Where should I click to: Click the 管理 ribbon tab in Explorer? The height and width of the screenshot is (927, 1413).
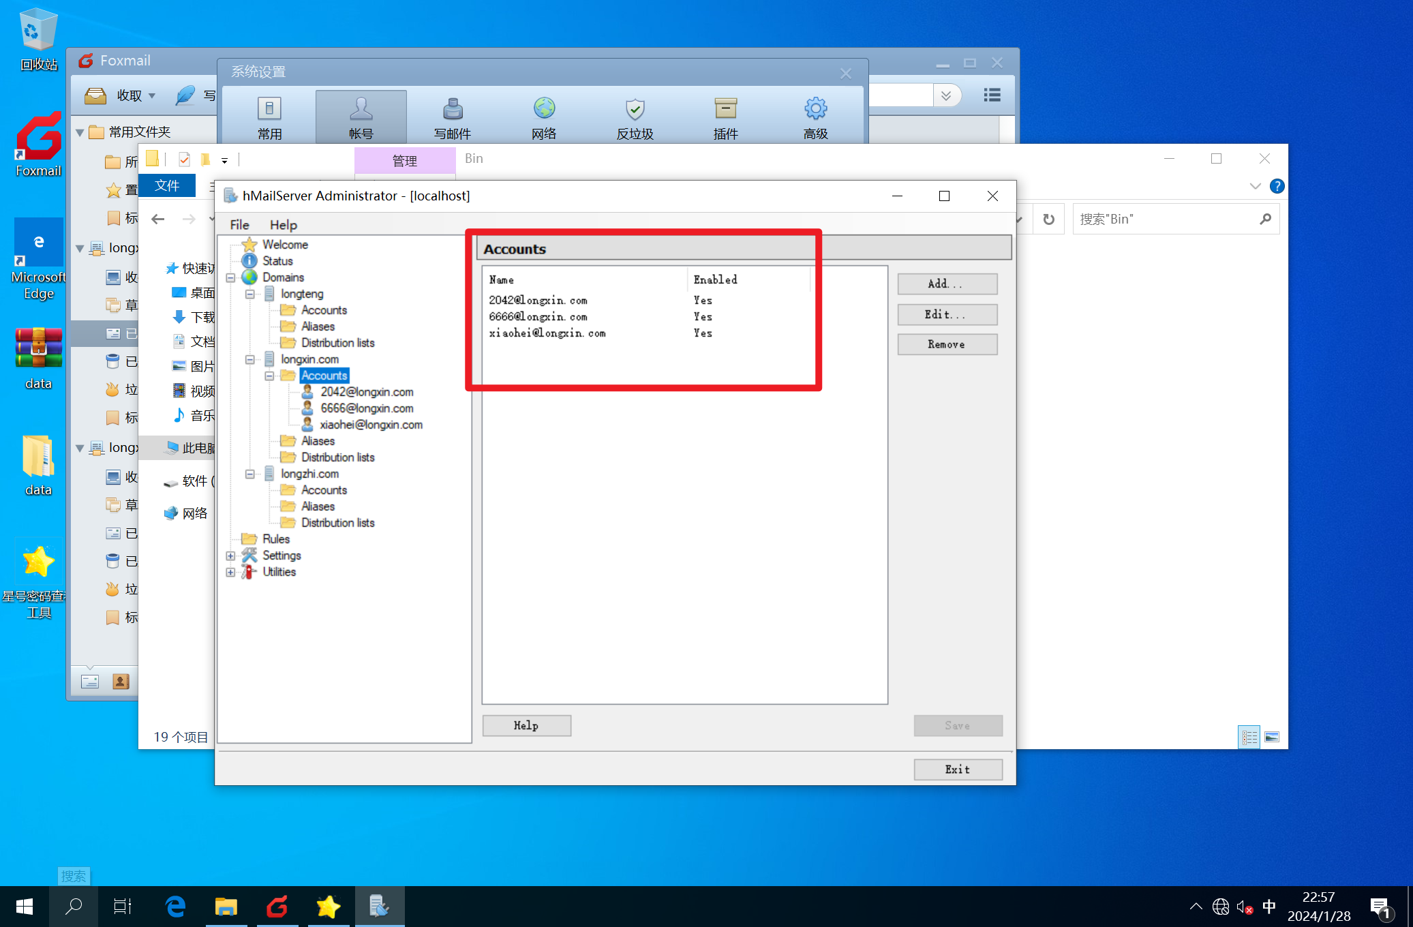(405, 161)
